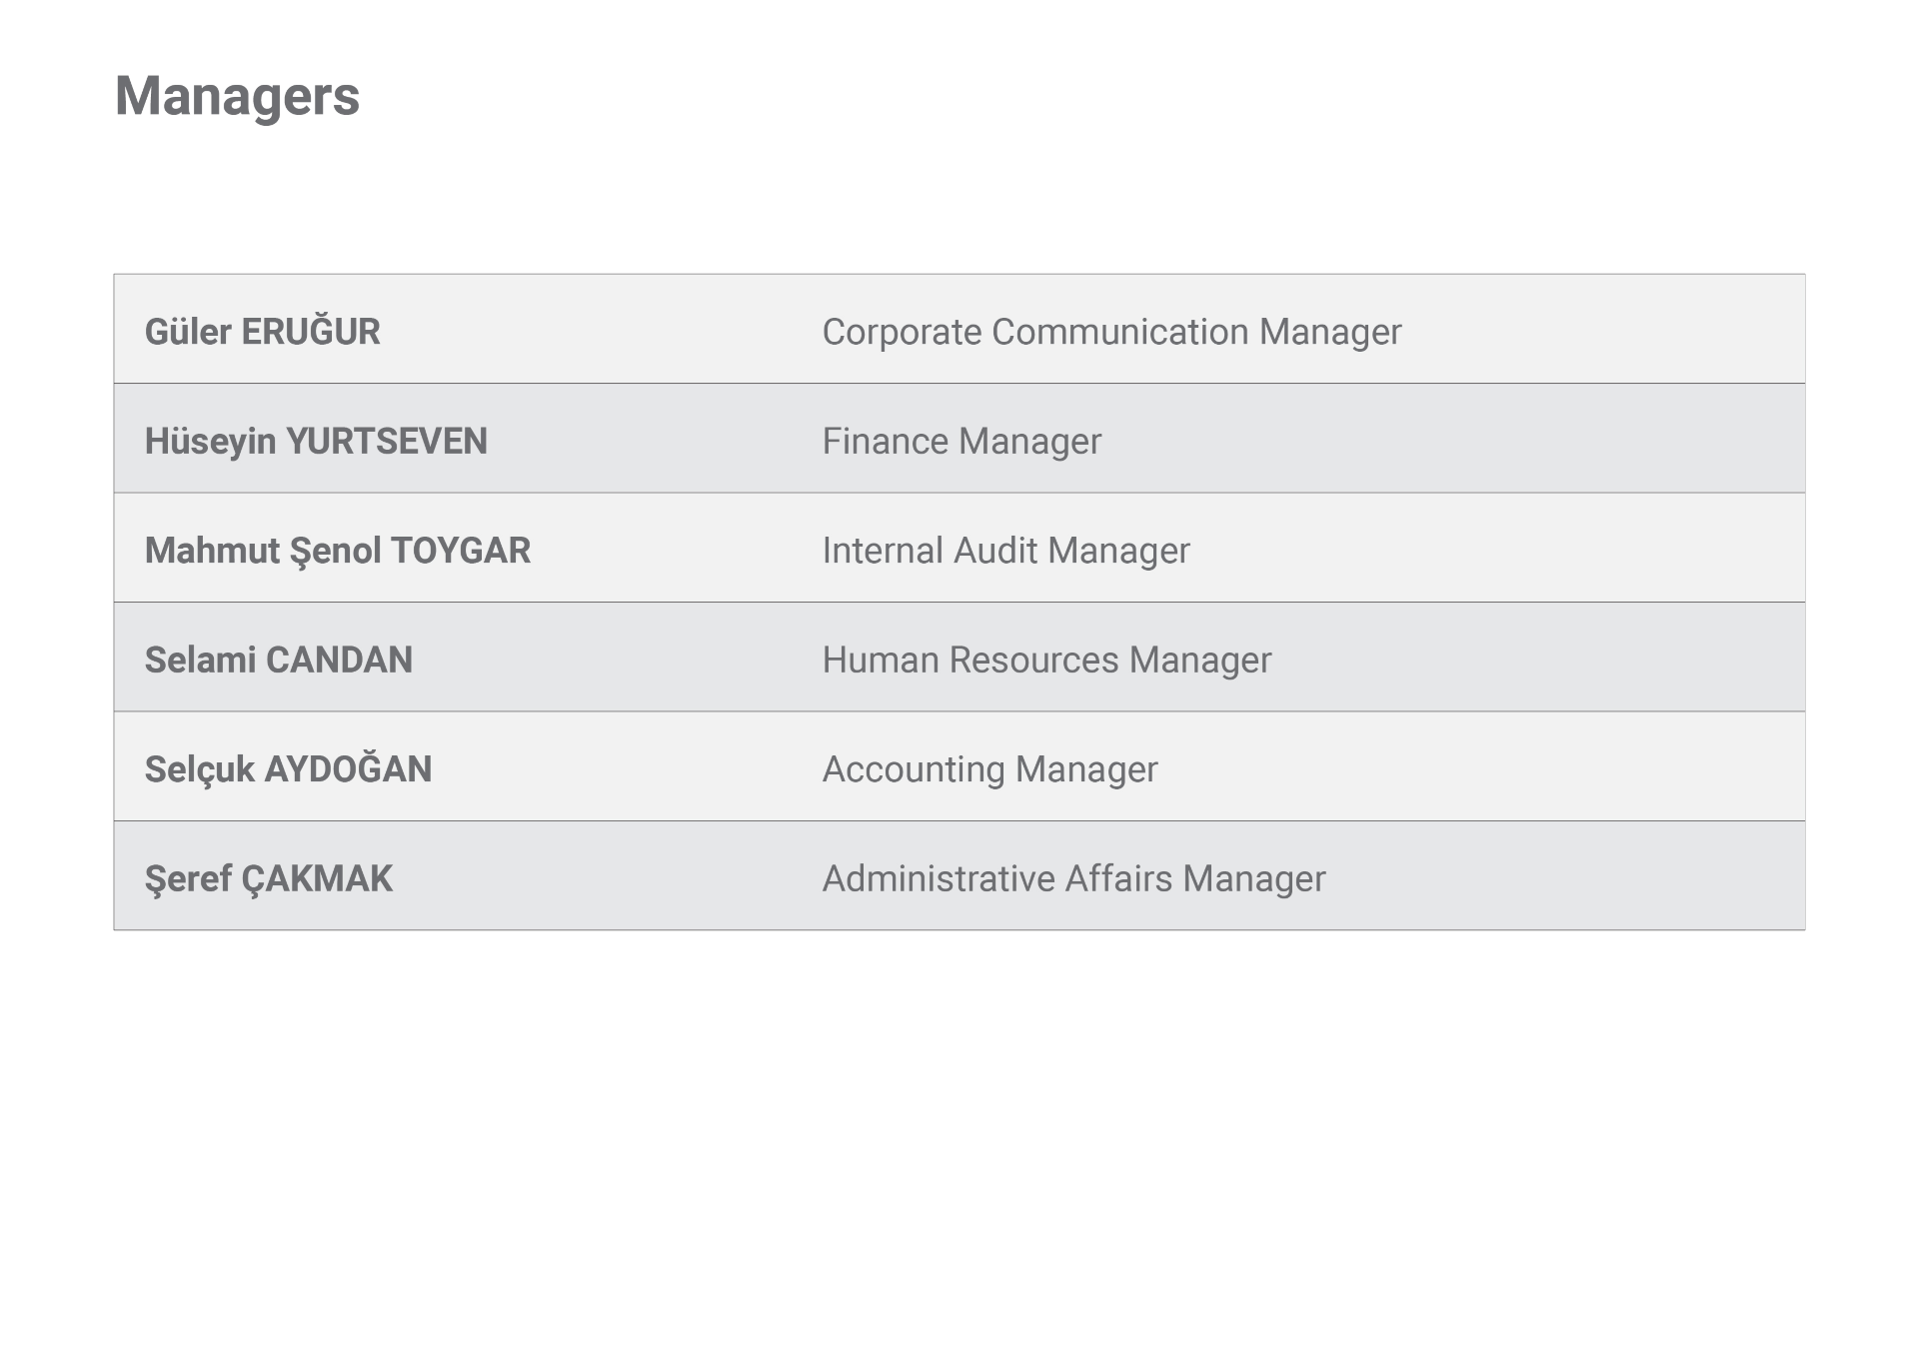Click the Finance Manager text
The width and height of the screenshot is (1919, 1357).
(x=961, y=442)
